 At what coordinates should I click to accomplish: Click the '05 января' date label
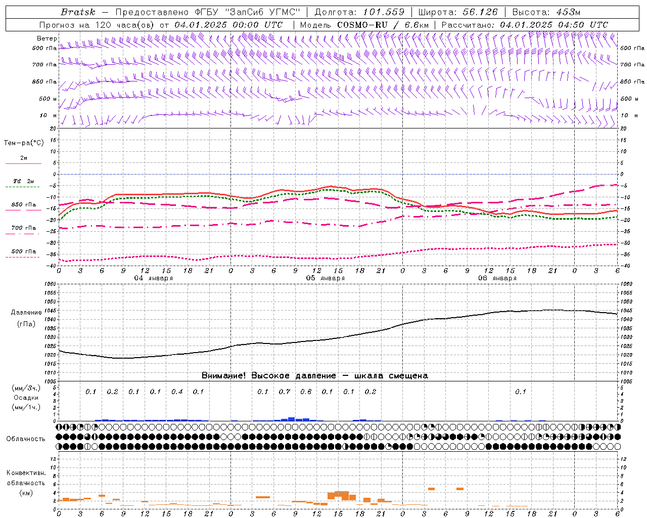coord(325,278)
